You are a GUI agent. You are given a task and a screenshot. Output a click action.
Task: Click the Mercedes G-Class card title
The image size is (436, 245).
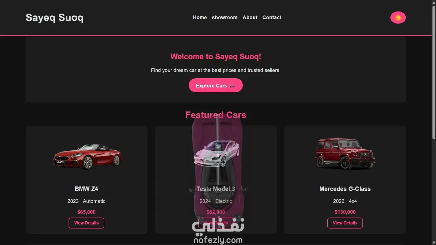tap(345, 189)
